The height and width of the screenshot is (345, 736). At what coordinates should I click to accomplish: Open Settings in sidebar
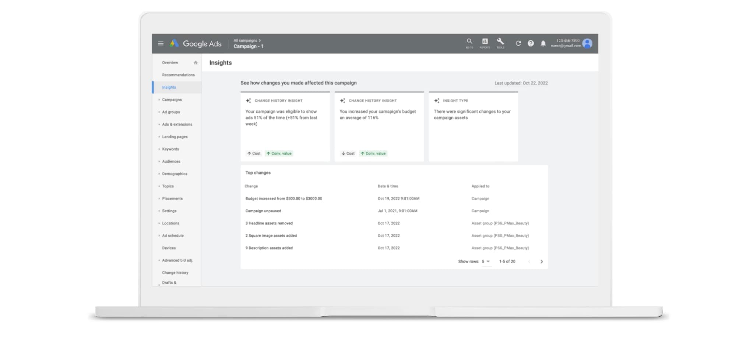tap(169, 211)
